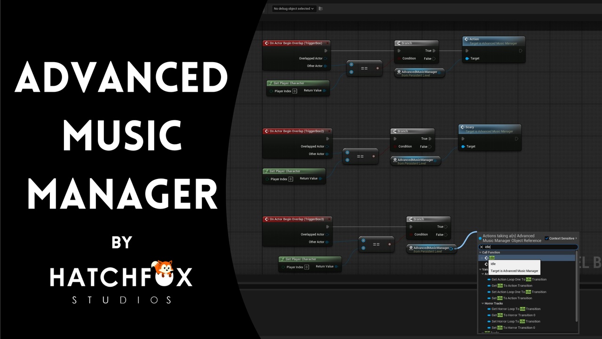602x339 pixels.
Task: Click the Other Actor pin on TriggerBox3 event
Action: [327, 242]
